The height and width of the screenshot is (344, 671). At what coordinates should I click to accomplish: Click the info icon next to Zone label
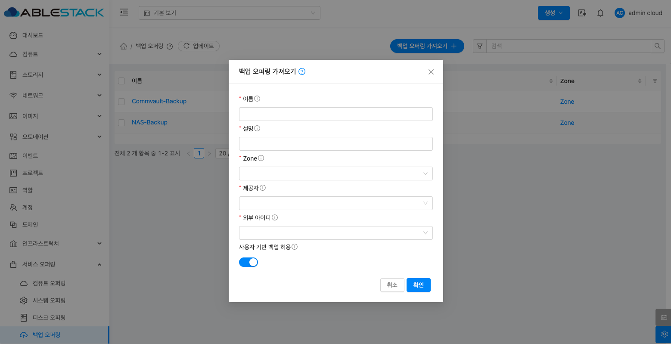tap(261, 158)
